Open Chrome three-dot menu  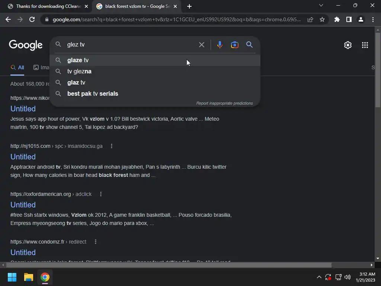[373, 19]
